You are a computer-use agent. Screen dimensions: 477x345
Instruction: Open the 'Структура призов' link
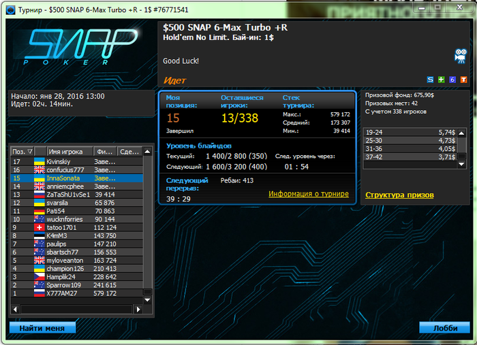(399, 195)
